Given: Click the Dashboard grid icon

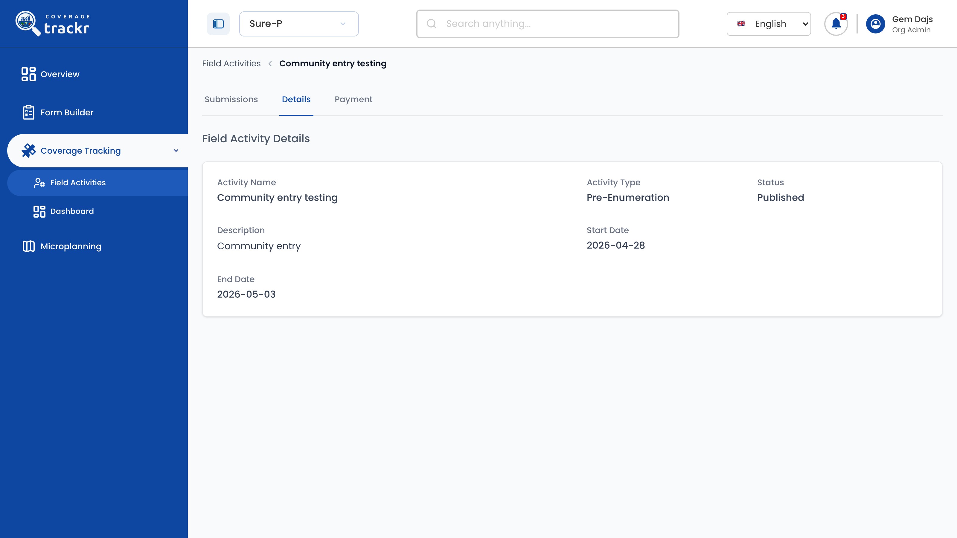Looking at the screenshot, I should (39, 211).
